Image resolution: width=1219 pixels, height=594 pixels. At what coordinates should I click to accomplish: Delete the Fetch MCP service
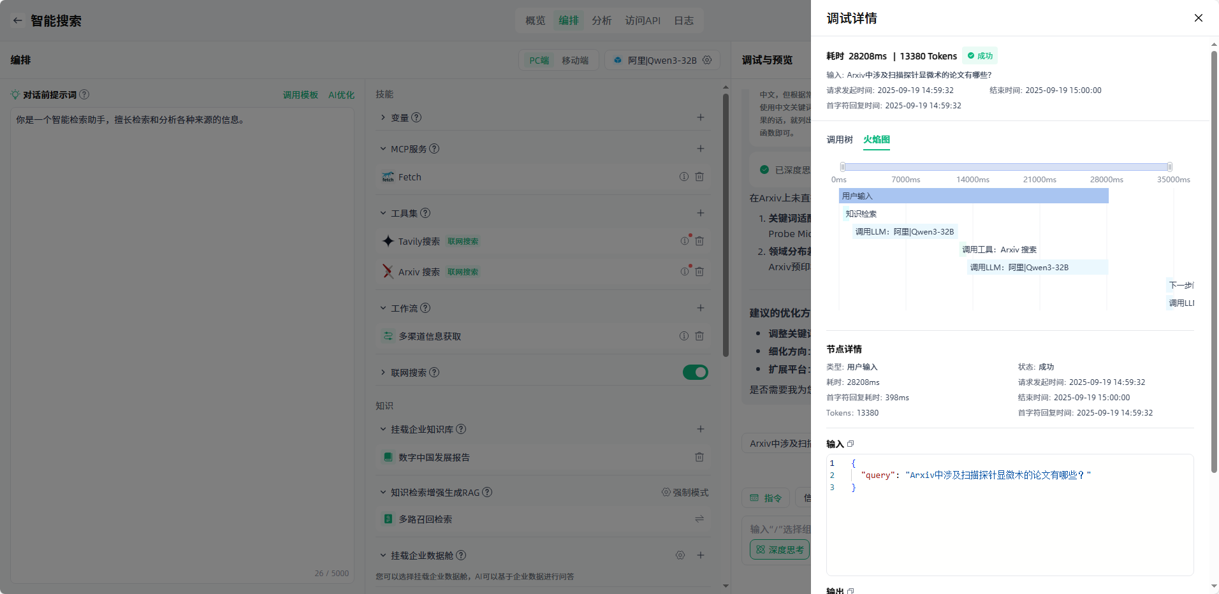tap(699, 177)
